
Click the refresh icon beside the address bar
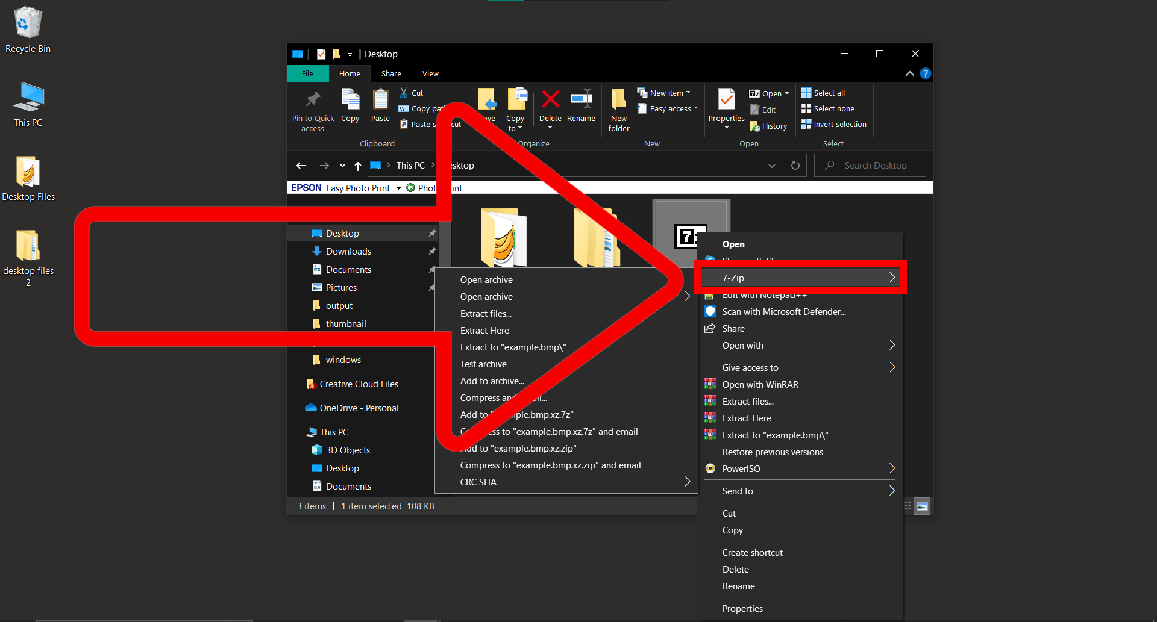795,165
